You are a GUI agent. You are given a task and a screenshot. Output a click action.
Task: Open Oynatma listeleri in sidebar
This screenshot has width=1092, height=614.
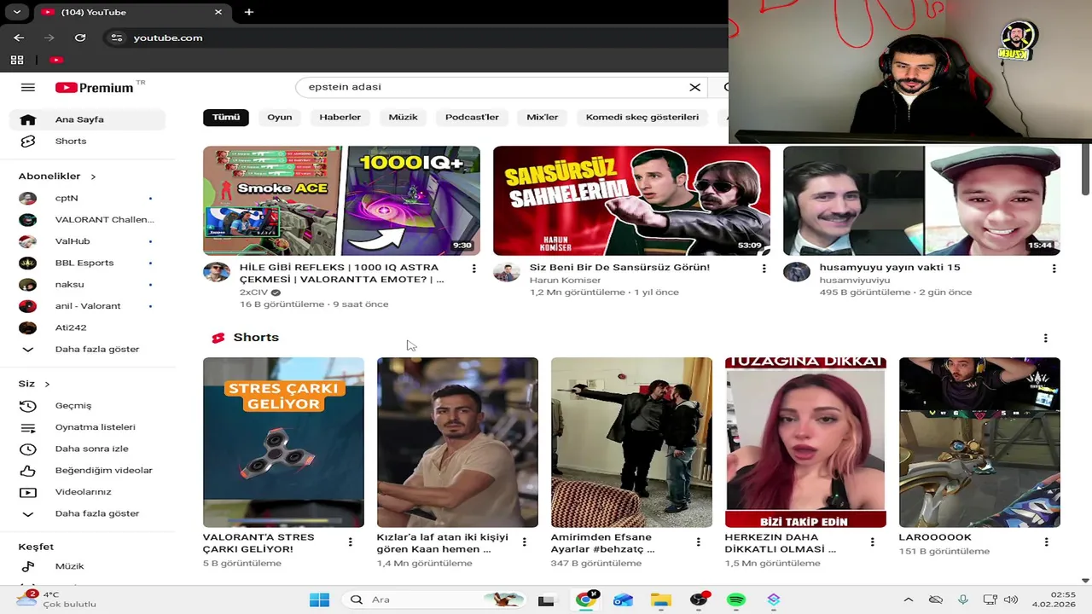coord(87,427)
